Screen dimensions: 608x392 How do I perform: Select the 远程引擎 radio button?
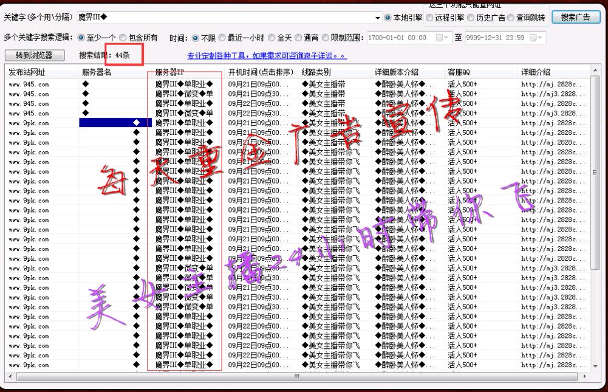pos(431,18)
